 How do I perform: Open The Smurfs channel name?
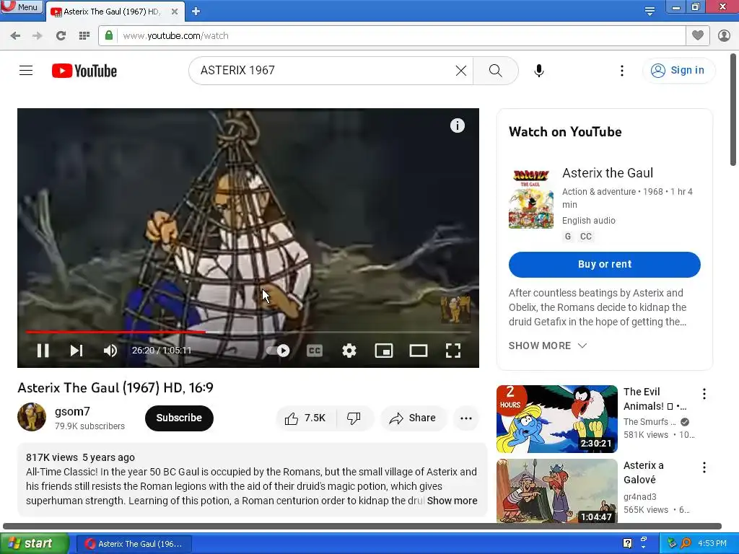[650, 421]
